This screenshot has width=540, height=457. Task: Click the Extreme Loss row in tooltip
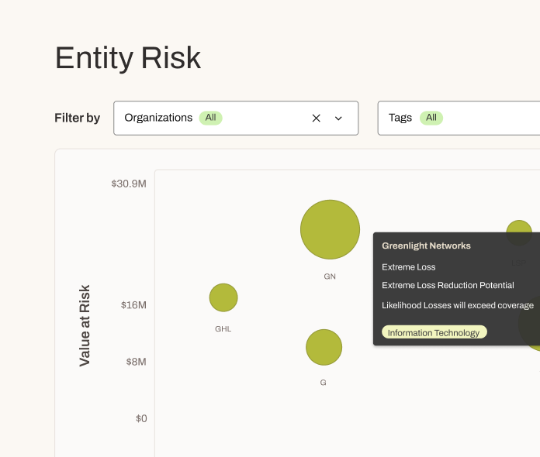[x=408, y=266]
